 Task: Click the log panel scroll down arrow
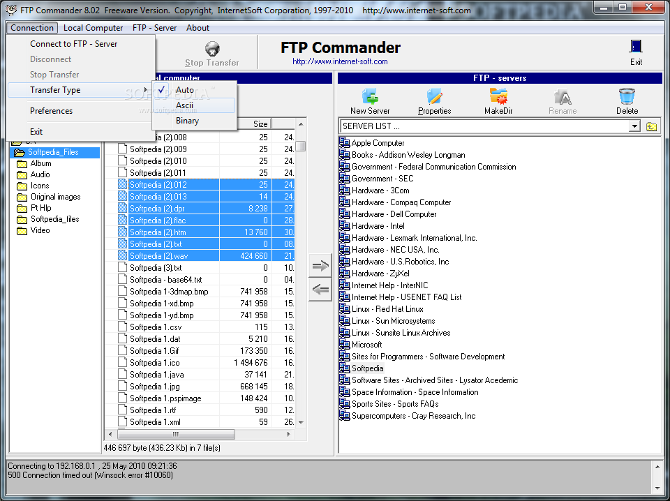coord(657,488)
